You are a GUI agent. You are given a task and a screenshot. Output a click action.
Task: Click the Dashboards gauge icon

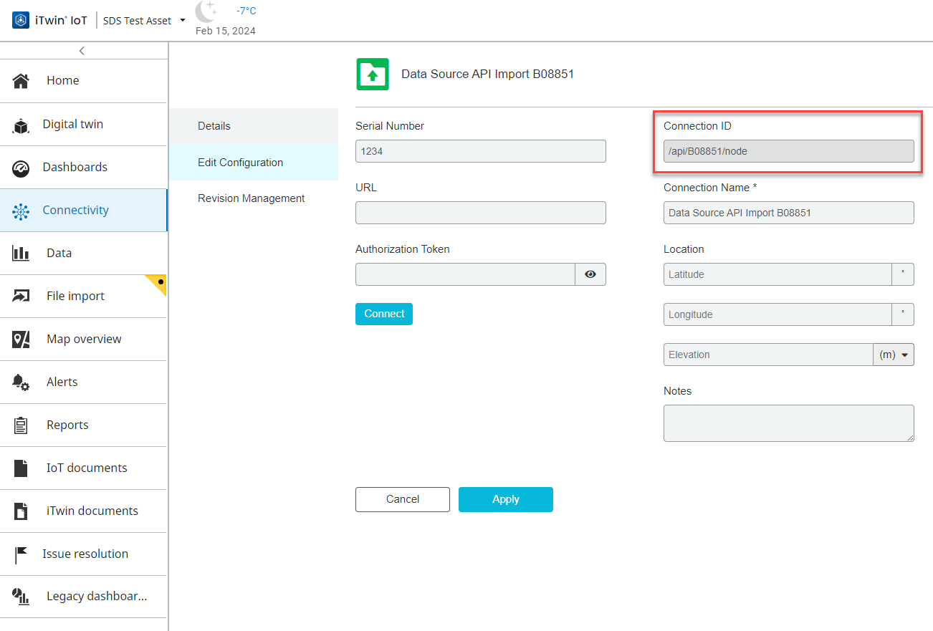coord(21,168)
